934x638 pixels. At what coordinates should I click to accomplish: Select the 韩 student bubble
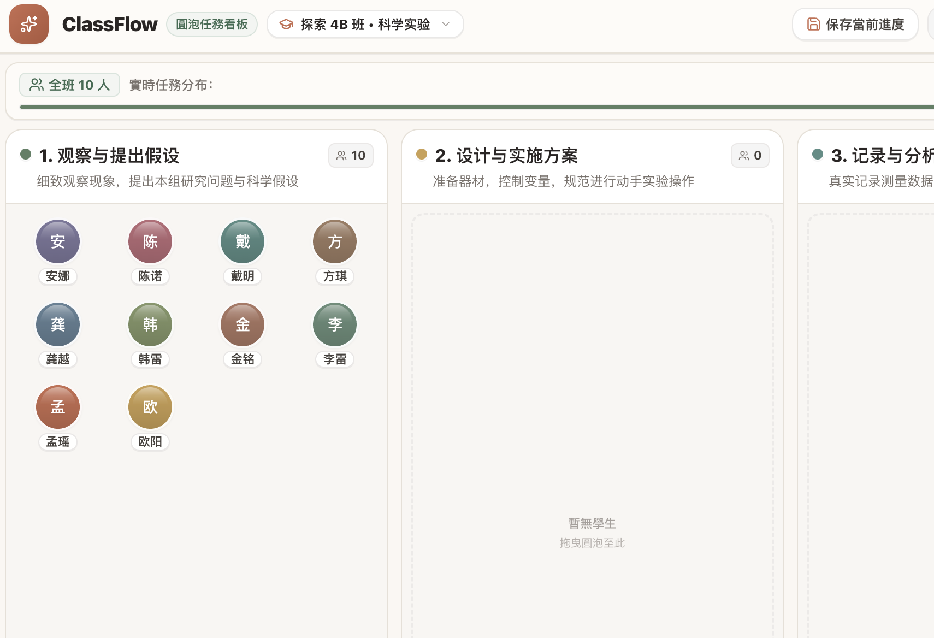tap(150, 324)
